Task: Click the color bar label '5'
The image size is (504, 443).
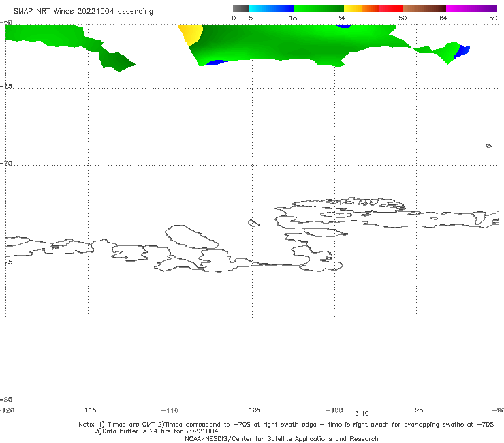Action: (x=251, y=18)
